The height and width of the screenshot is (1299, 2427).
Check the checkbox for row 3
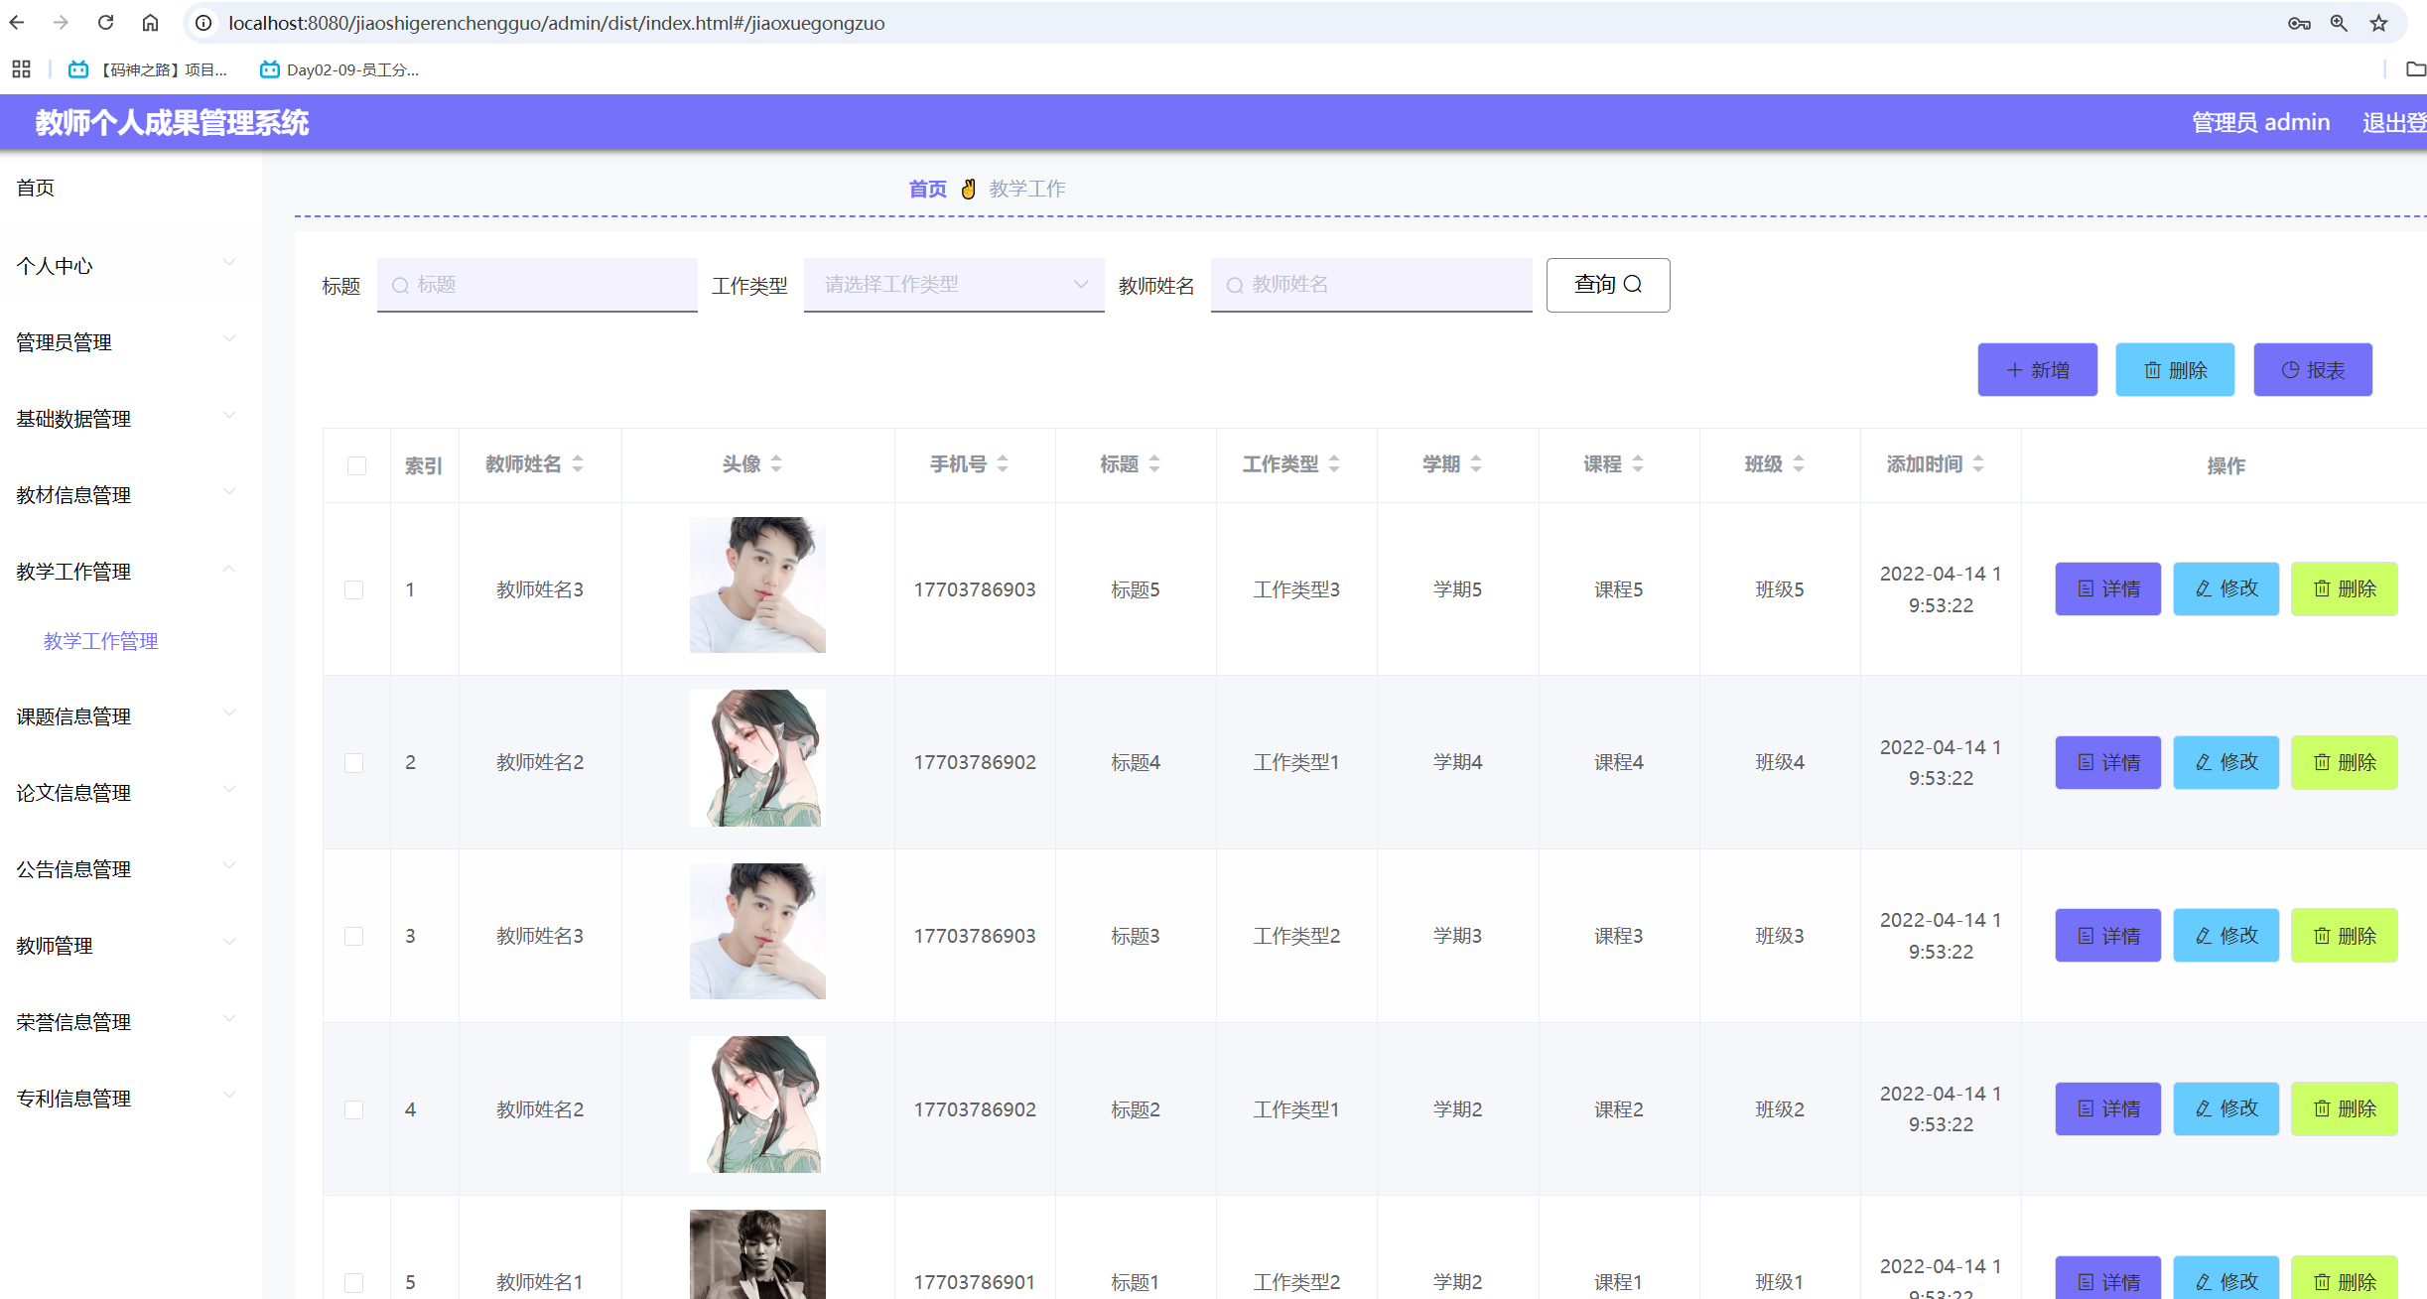tap(354, 936)
